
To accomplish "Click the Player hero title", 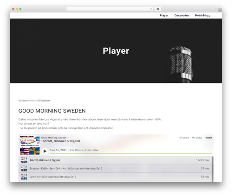I will click(x=116, y=51).
